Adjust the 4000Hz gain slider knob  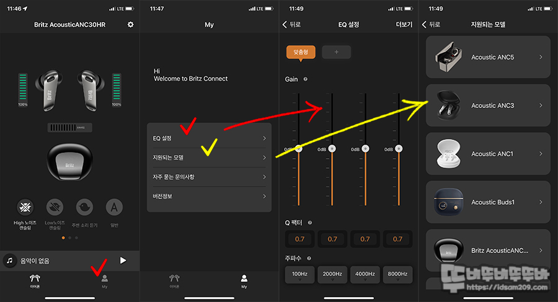[x=365, y=149]
